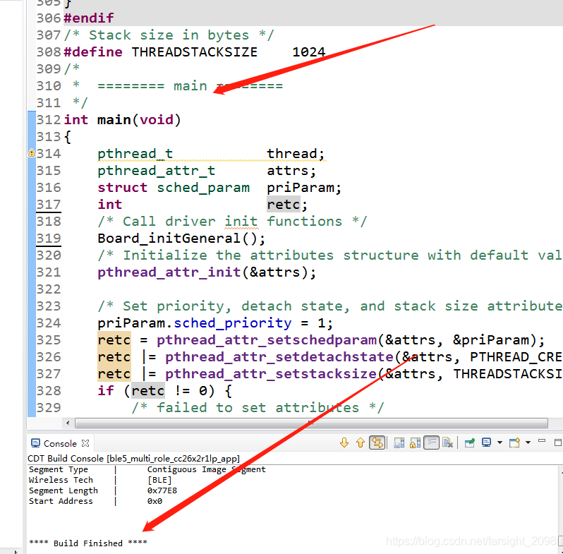Go to previous error in Console
Viewport: 563px width, 554px height.
tap(360, 442)
